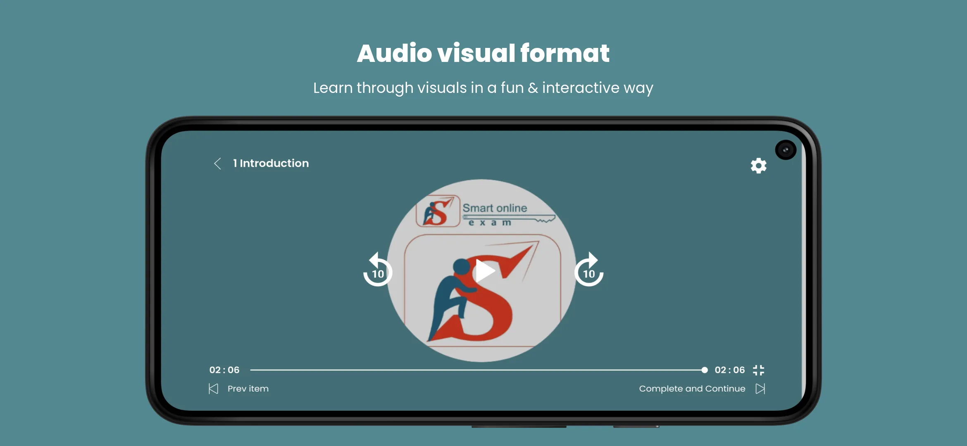967x446 pixels.
Task: Click the progress bar handle at the end
Action: (x=705, y=370)
